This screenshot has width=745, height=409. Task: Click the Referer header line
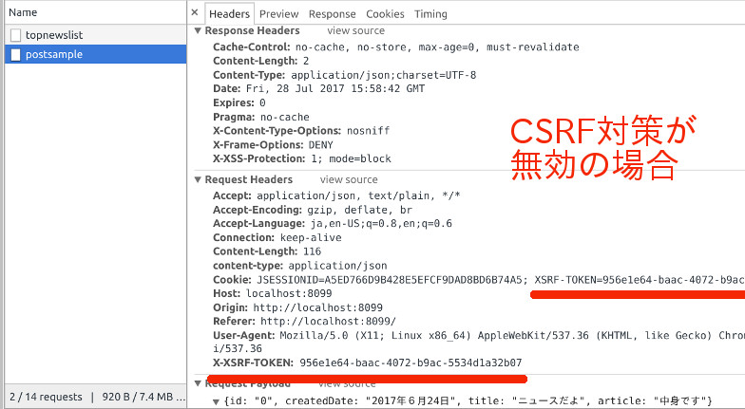click(304, 321)
